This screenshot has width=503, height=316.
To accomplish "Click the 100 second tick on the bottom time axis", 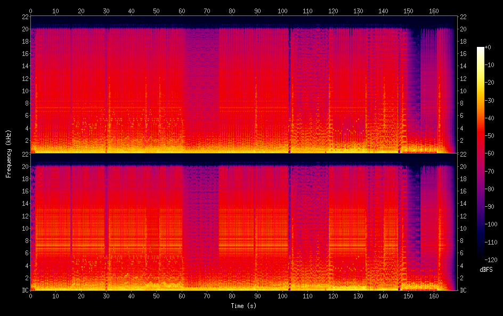I will 282,295.
